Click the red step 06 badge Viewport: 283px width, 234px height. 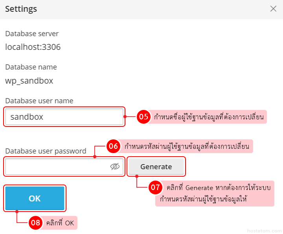click(113, 146)
